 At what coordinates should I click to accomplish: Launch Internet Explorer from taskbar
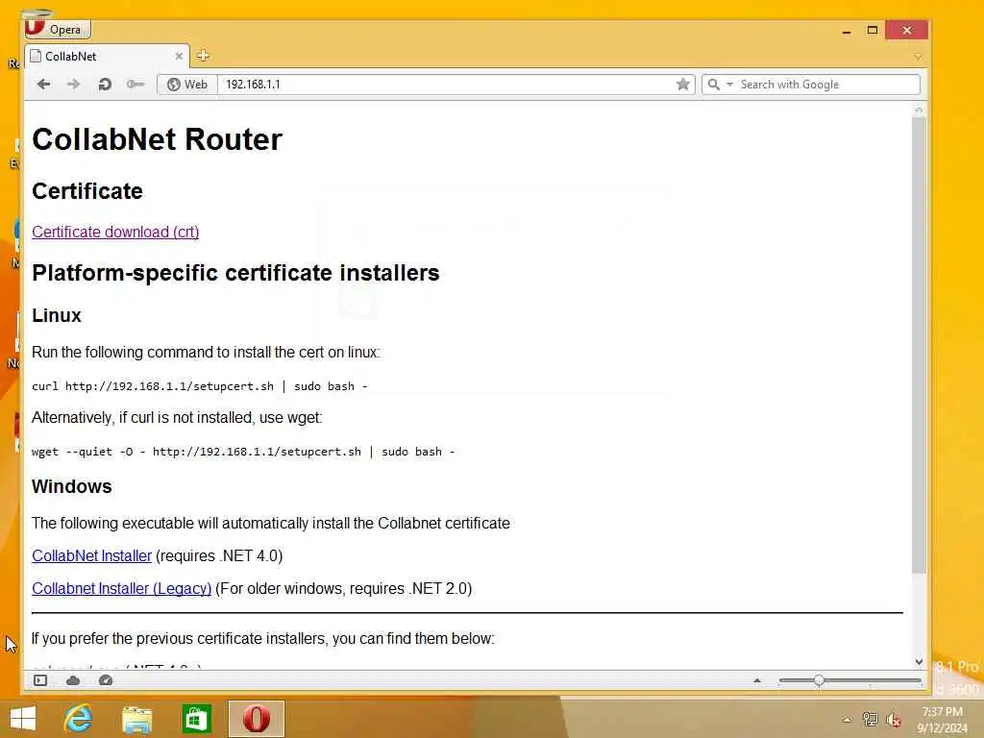[79, 719]
